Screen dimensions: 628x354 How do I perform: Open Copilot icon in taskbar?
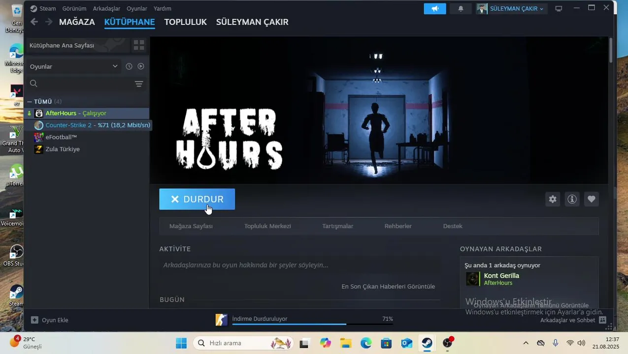[325, 343]
